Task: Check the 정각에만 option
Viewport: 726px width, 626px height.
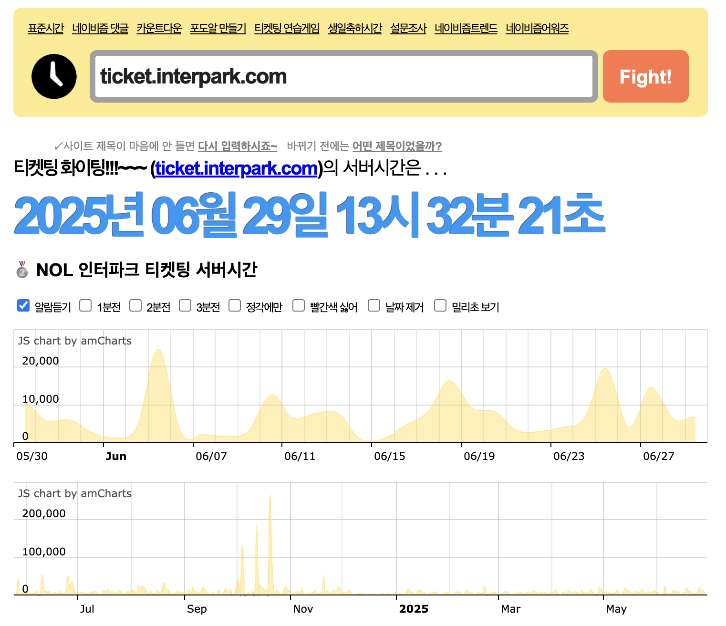Action: (x=235, y=305)
